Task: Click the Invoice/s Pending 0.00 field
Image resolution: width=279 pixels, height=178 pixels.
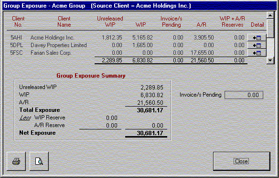Action: tap(244, 95)
